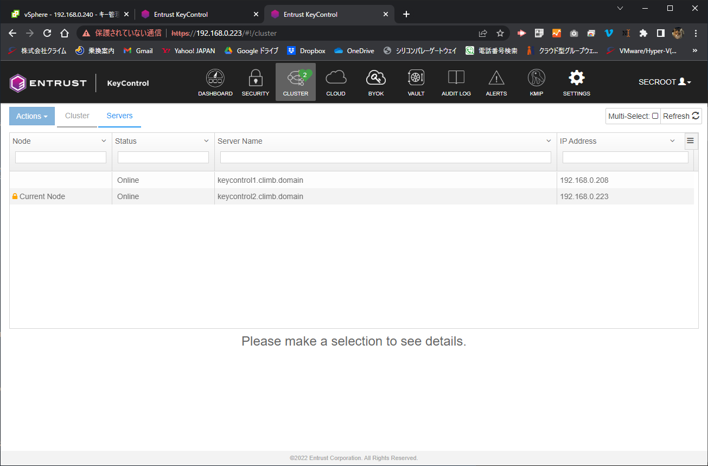
Task: Click the Server Name filter input field
Action: tap(386, 157)
